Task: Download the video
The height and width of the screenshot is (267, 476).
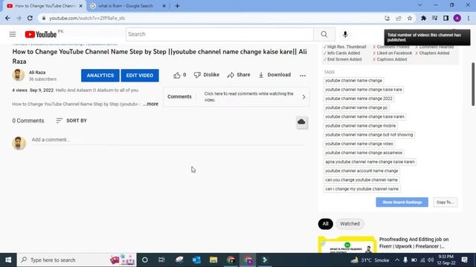Action: pos(274,75)
